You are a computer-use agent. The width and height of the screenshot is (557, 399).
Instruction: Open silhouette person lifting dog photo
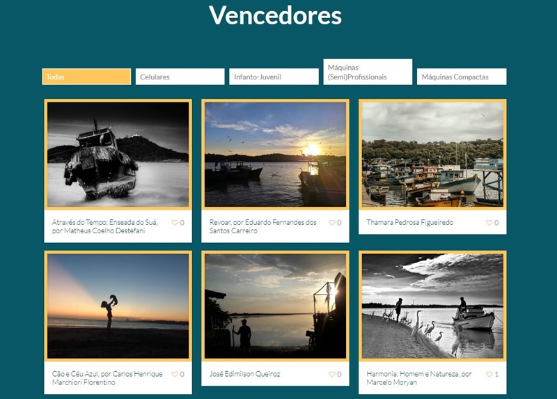118,306
